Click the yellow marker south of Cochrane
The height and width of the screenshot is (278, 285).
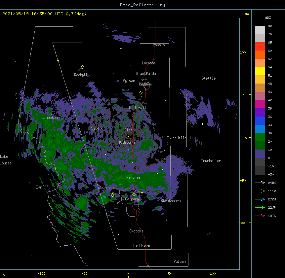pyautogui.click(x=112, y=195)
